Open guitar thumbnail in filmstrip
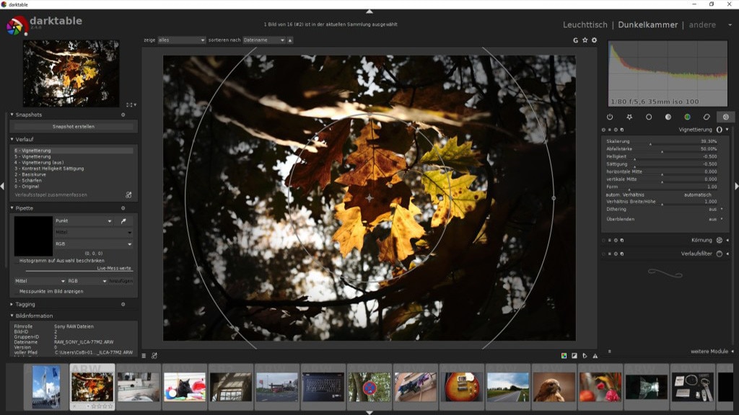This screenshot has height=415, width=739. point(462,387)
